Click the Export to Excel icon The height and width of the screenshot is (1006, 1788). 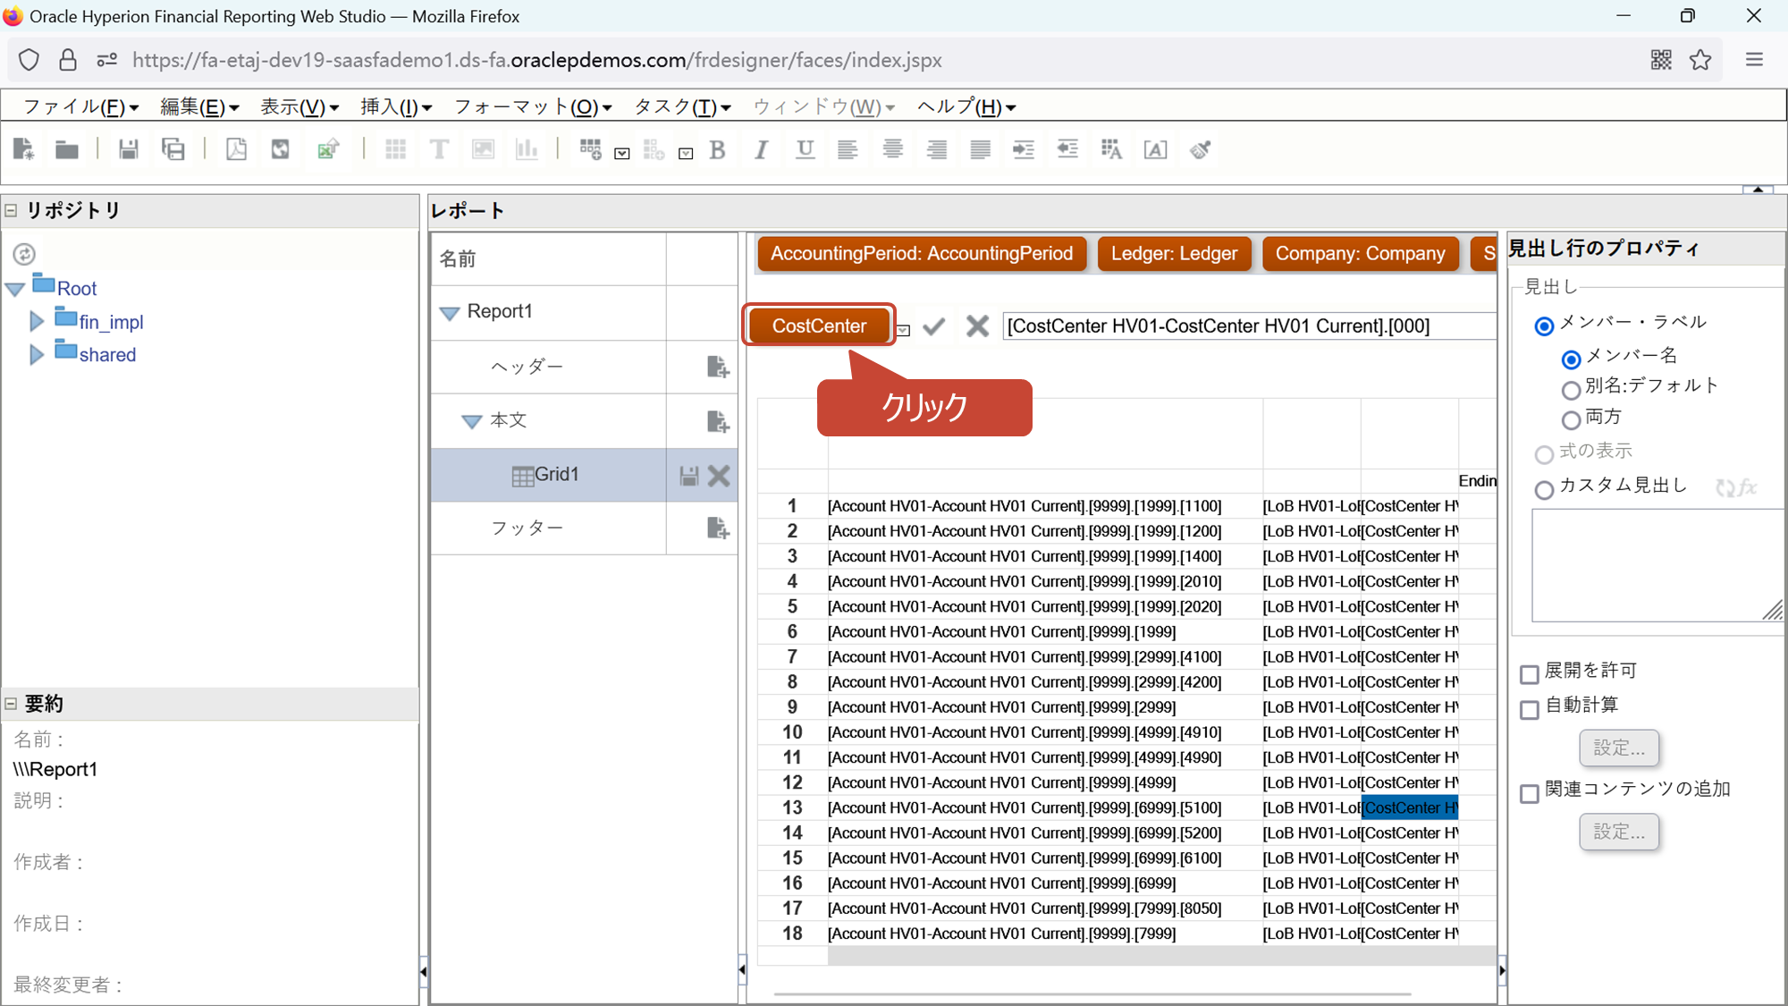(328, 149)
